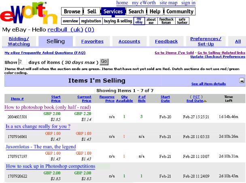Viewport: 246px width, 183px height.
Task: Select the my eBay submenu
Action: pos(139,21)
